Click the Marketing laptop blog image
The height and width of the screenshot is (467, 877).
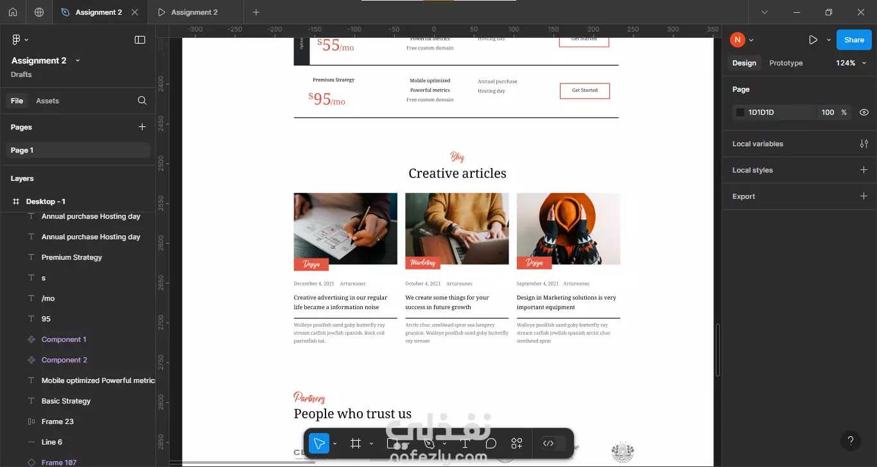457,229
